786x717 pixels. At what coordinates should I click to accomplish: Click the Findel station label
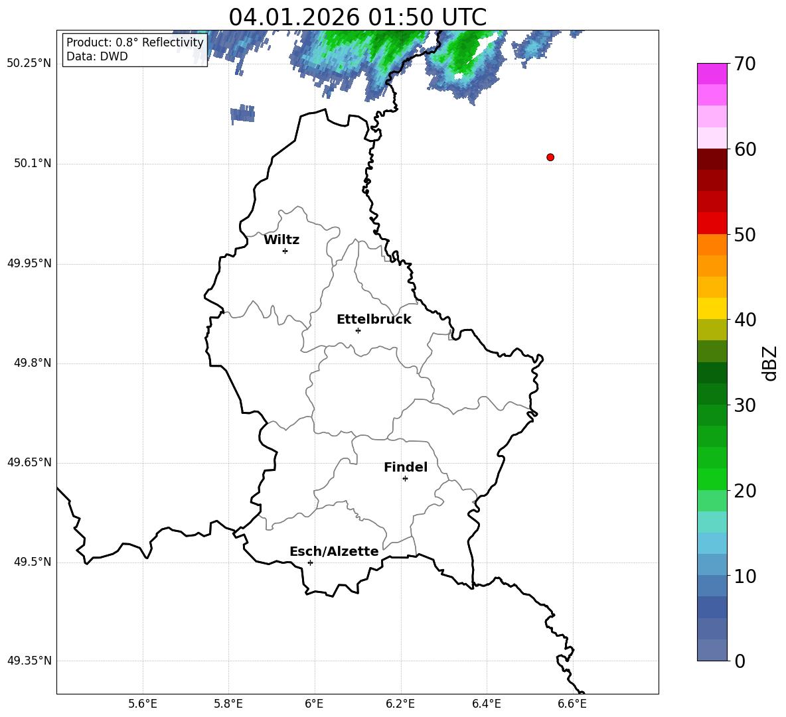[x=406, y=467]
